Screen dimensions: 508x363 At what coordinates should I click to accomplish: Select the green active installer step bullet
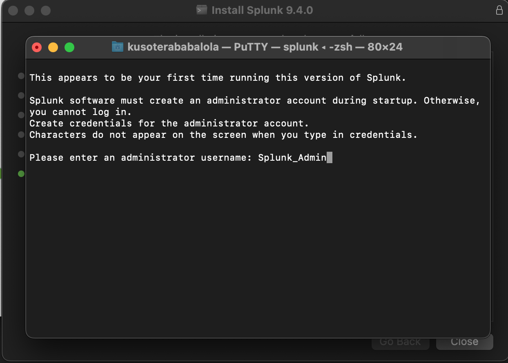(21, 174)
